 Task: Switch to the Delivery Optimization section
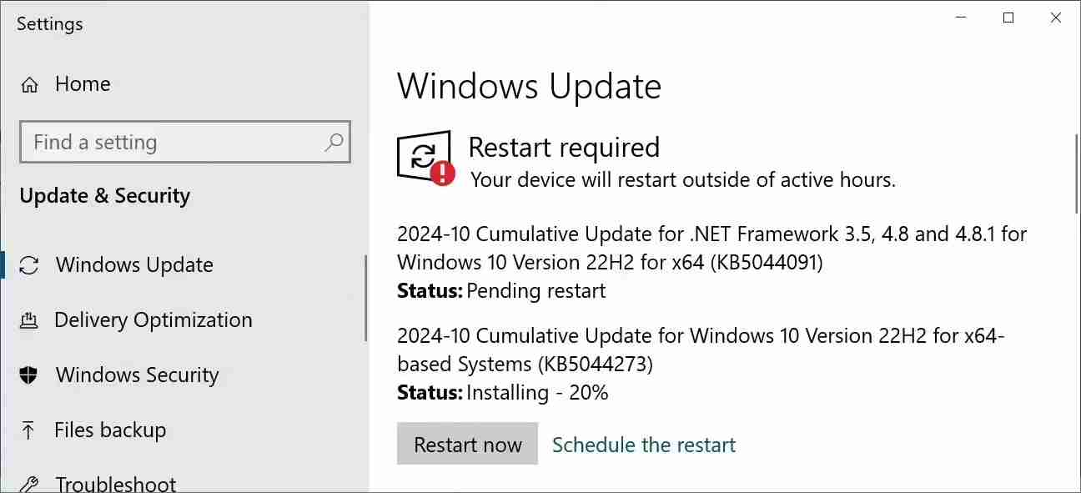pyautogui.click(x=153, y=319)
